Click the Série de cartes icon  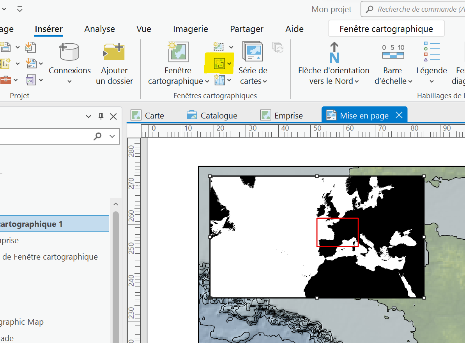[253, 52]
